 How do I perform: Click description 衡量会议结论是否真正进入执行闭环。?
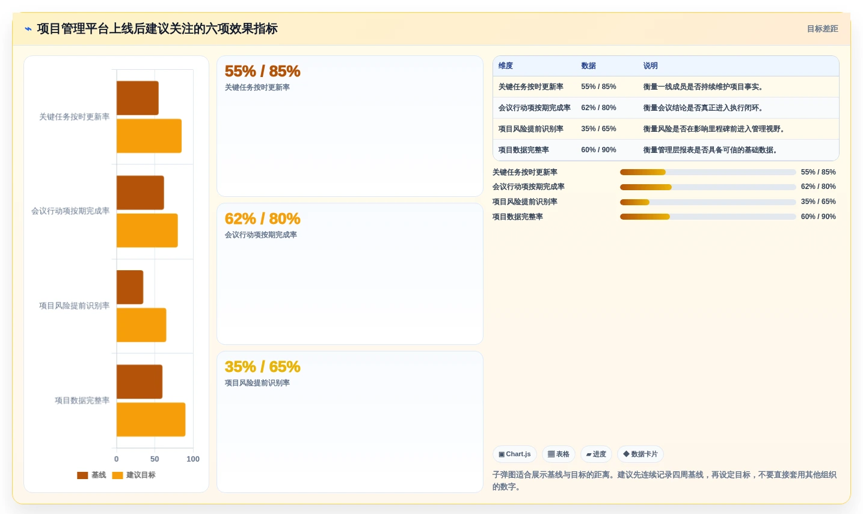point(704,108)
